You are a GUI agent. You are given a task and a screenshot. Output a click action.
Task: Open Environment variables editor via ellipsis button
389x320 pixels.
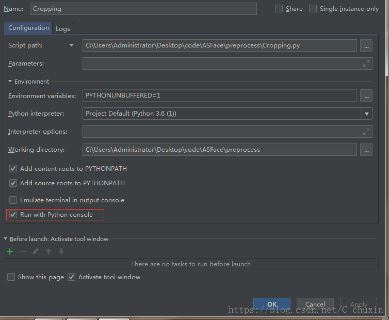(x=366, y=95)
